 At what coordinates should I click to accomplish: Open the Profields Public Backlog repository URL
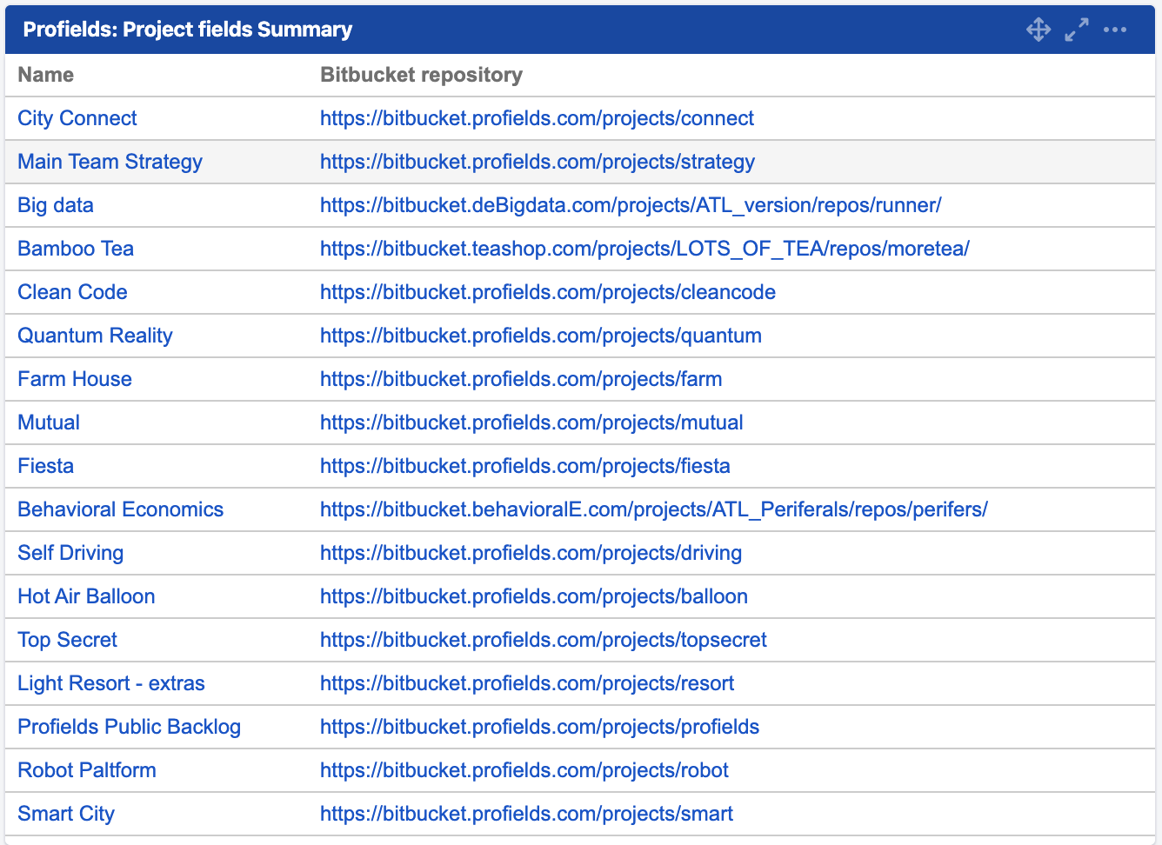point(539,727)
